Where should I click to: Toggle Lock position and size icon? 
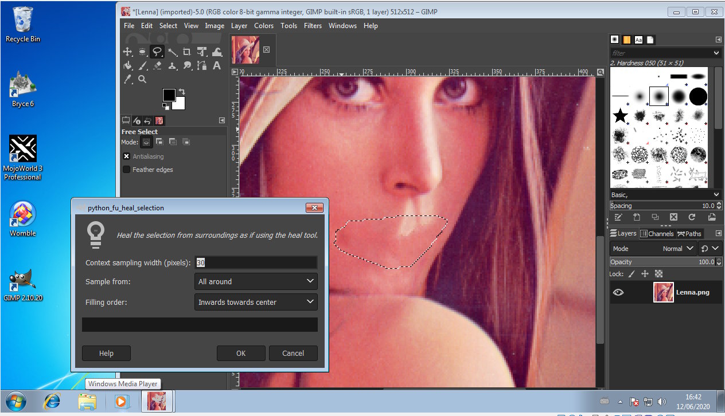(645, 274)
